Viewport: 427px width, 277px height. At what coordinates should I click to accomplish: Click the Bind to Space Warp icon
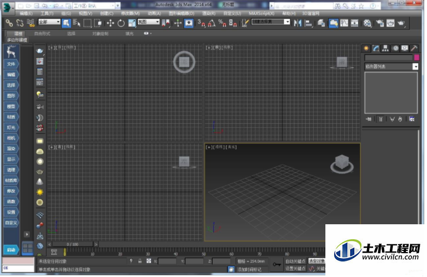coord(31,23)
